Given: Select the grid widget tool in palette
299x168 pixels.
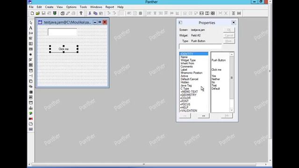Looking at the screenshot, I should pyautogui.click(x=31, y=97).
